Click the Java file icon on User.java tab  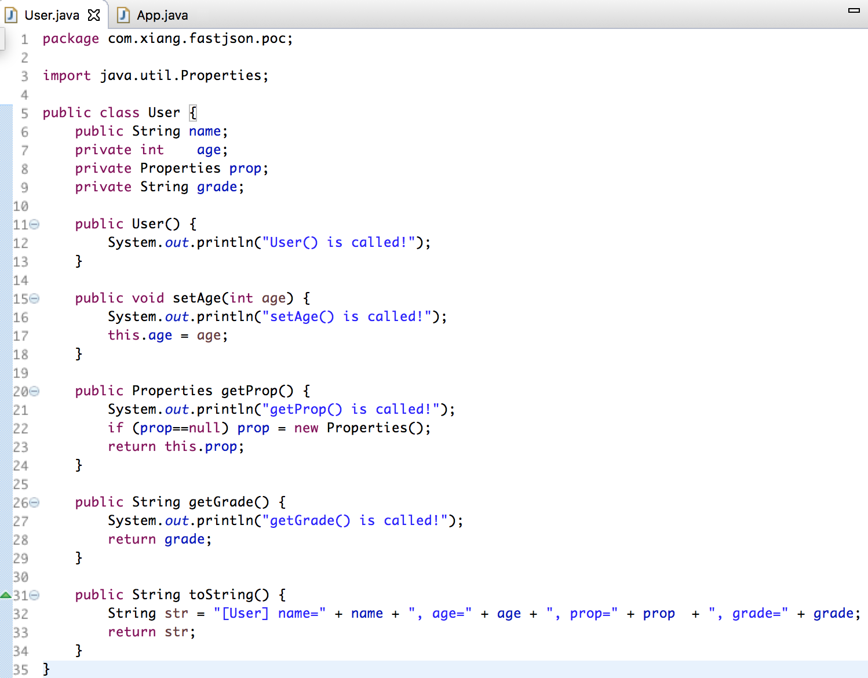pos(10,15)
